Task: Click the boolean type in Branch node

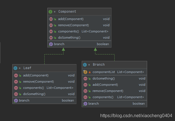Action: pyautogui.click(x=139, y=104)
